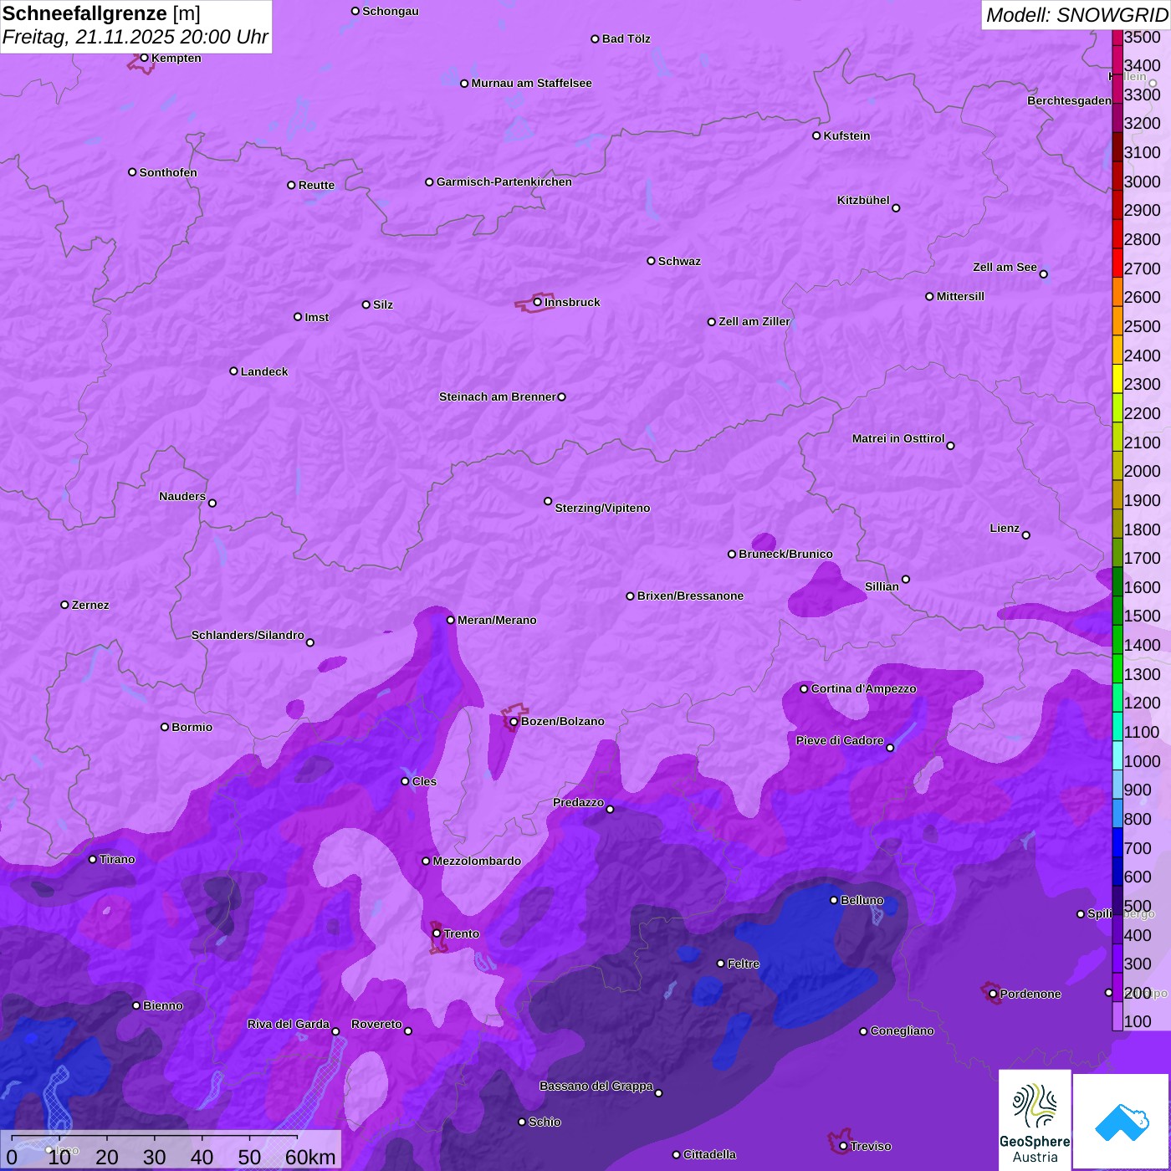The width and height of the screenshot is (1171, 1171).
Task: Click the green 1500 legend color swatch
Action: coord(1117,611)
